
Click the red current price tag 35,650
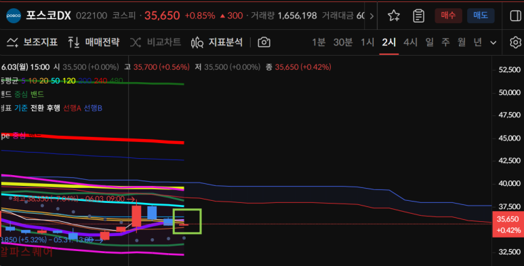508,224
